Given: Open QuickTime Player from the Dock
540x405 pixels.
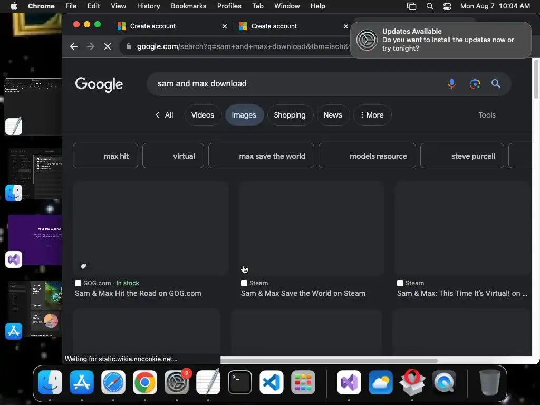Looking at the screenshot, I should coord(444,382).
